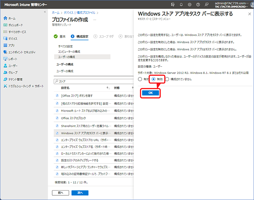Click the document icon of the Office ストアのブロック row

pos(57,118)
